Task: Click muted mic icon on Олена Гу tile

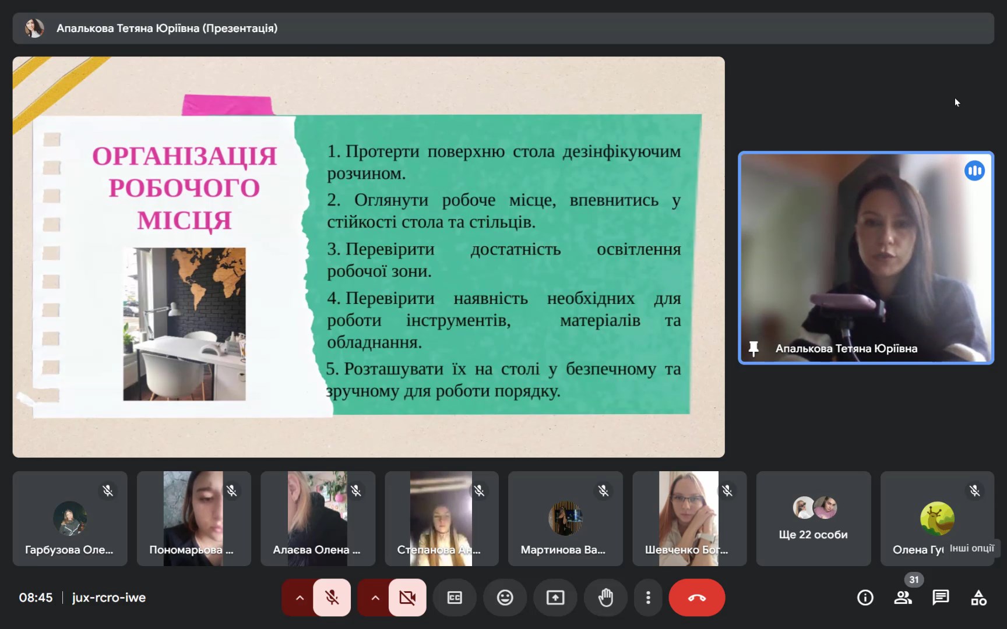Action: point(975,491)
